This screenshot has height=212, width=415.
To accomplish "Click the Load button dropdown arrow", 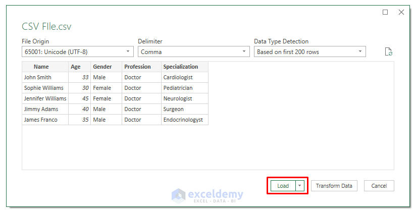I will click(x=300, y=186).
